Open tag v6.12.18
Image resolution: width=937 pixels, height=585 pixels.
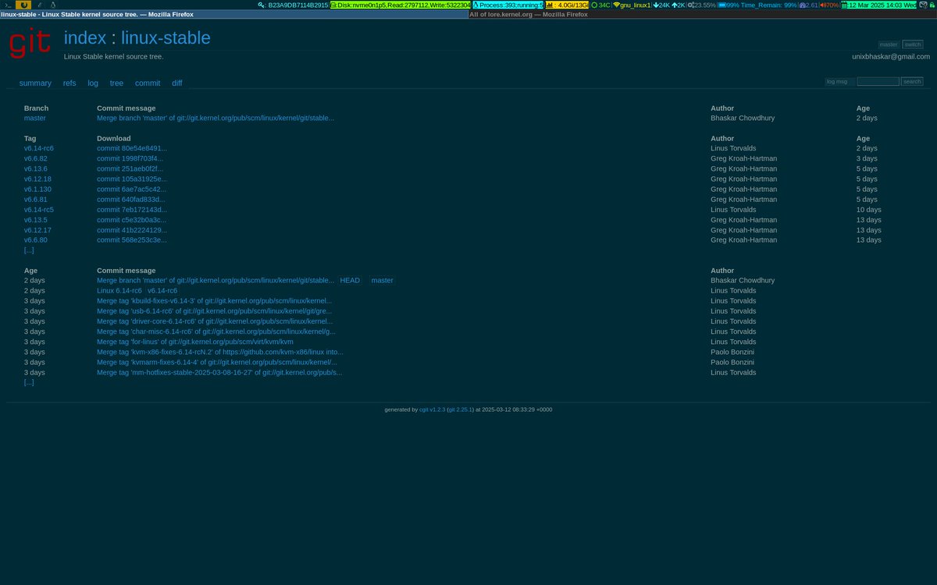[37, 179]
